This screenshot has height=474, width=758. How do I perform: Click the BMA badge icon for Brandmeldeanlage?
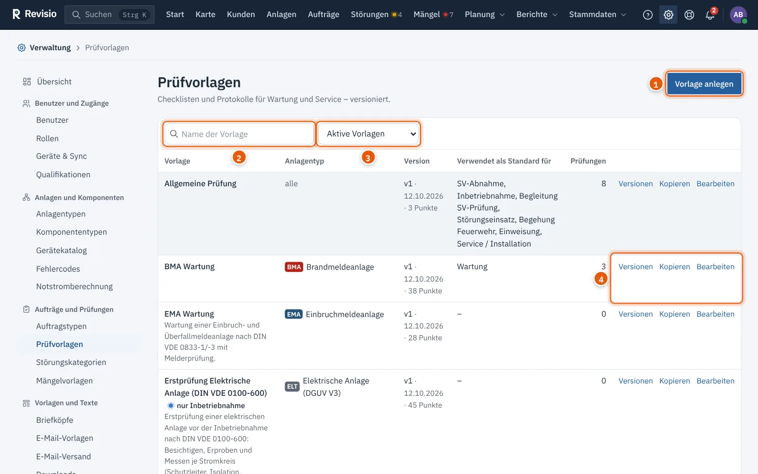click(x=294, y=267)
